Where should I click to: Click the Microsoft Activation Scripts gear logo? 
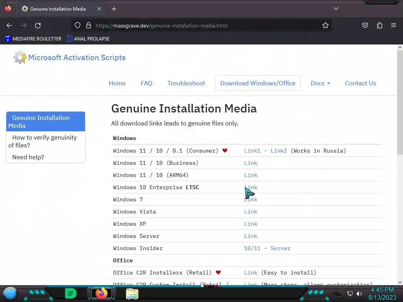20,57
